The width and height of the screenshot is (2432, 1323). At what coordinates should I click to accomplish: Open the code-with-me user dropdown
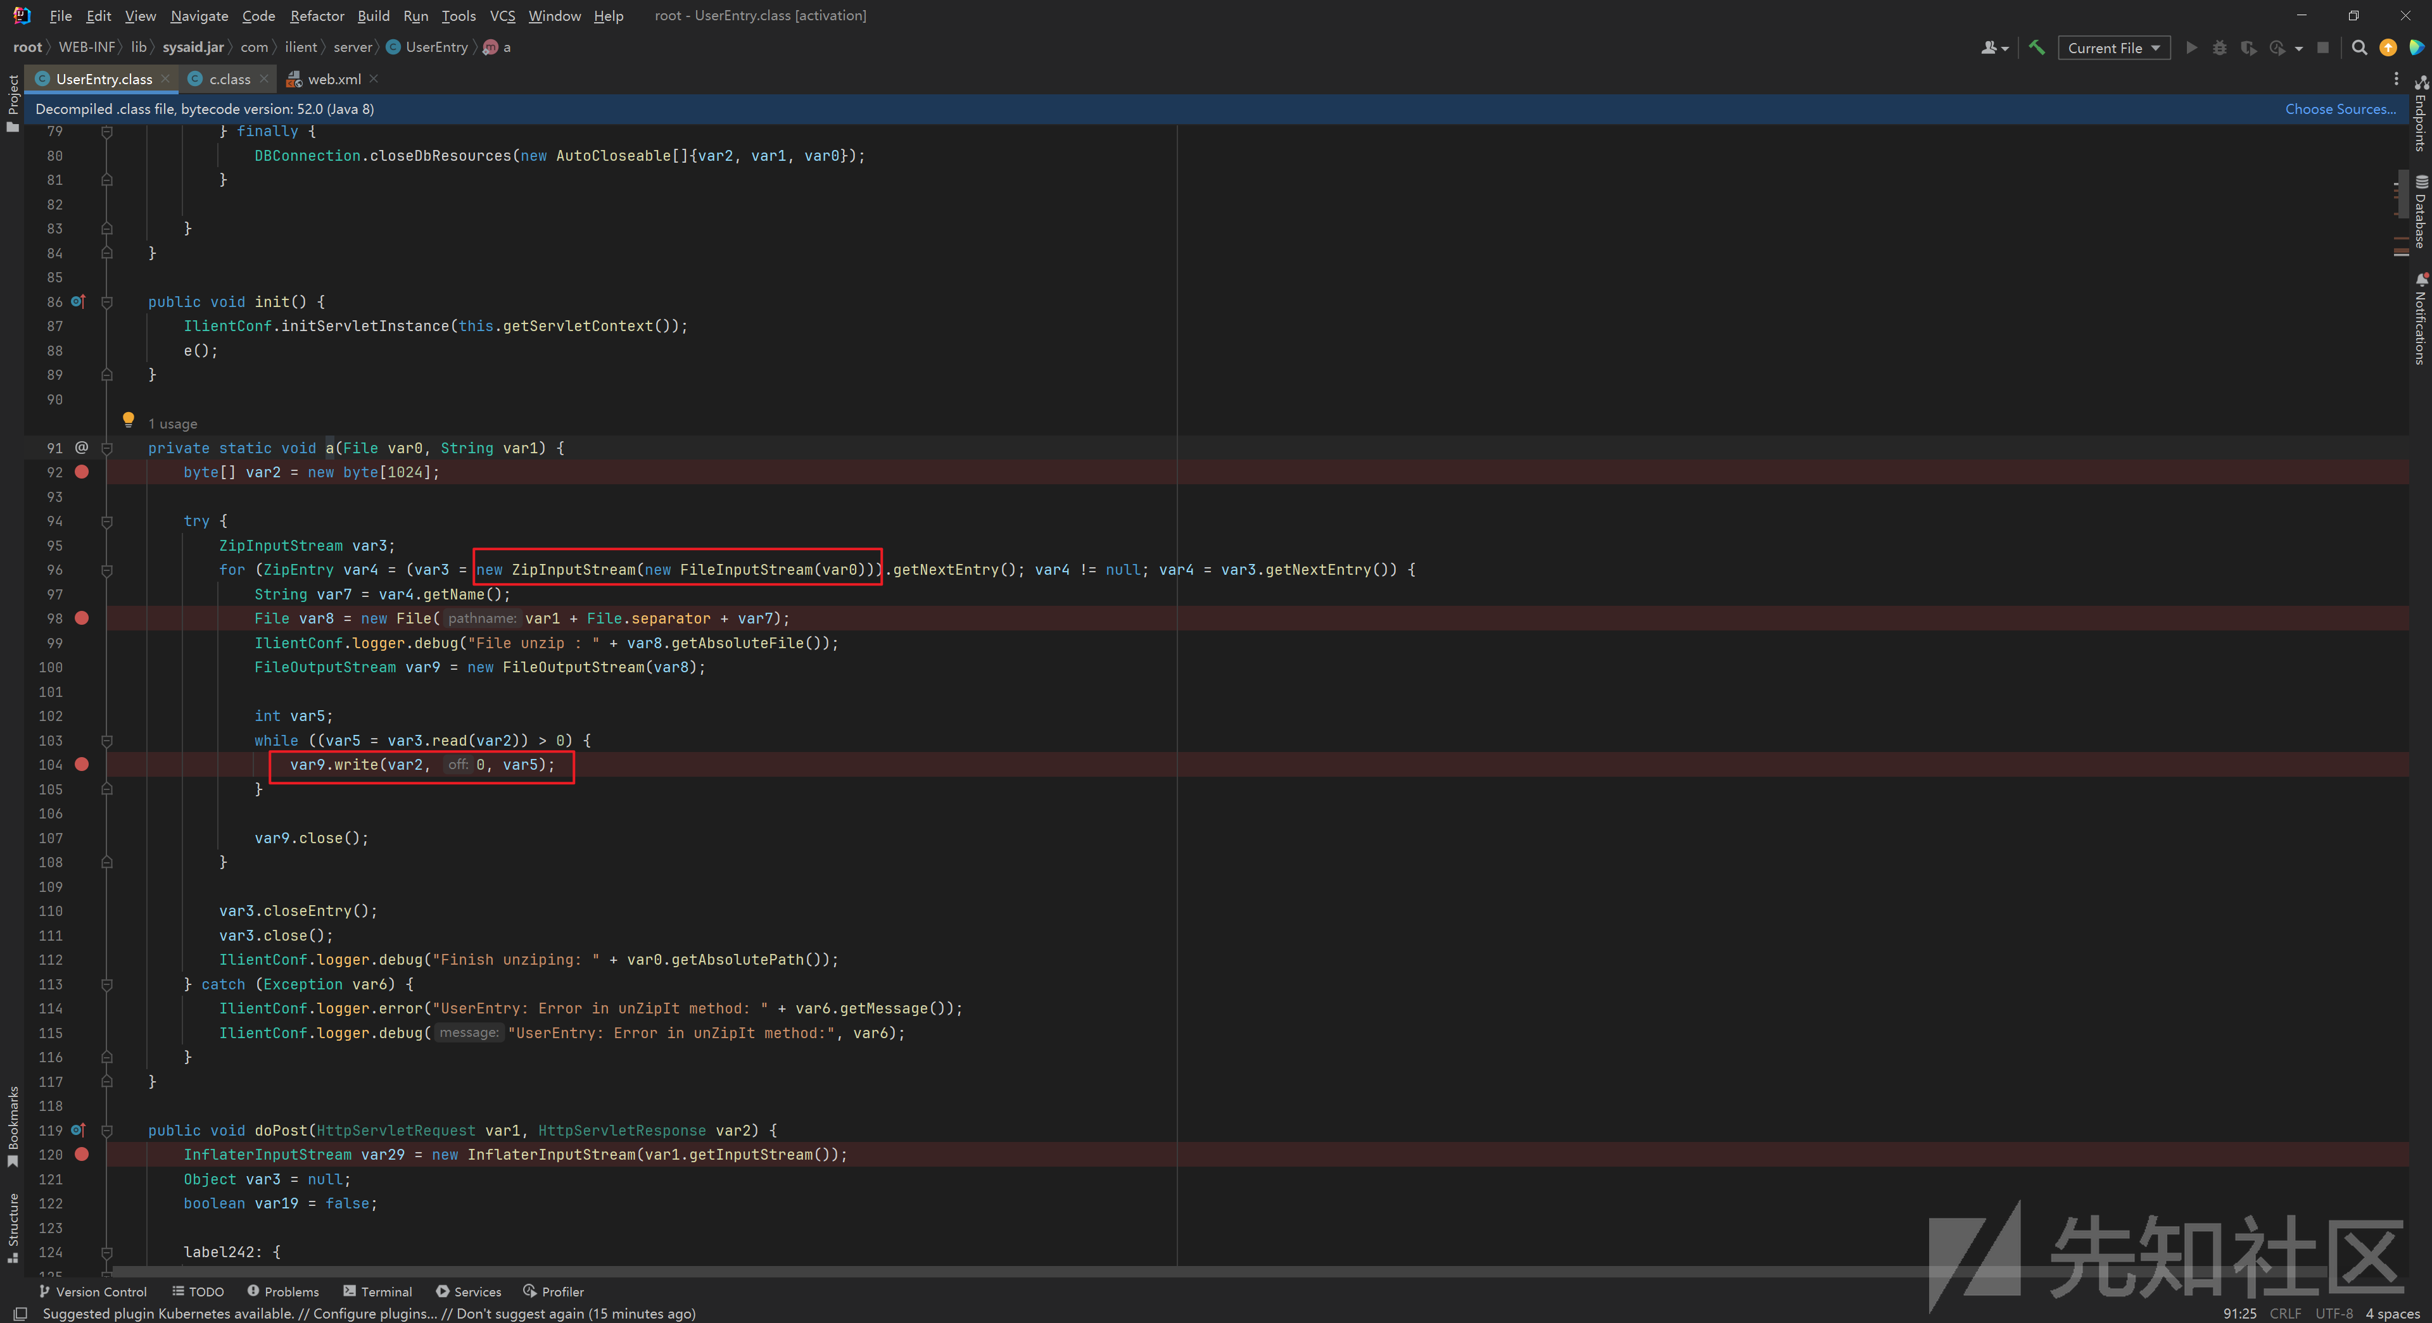[1994, 47]
